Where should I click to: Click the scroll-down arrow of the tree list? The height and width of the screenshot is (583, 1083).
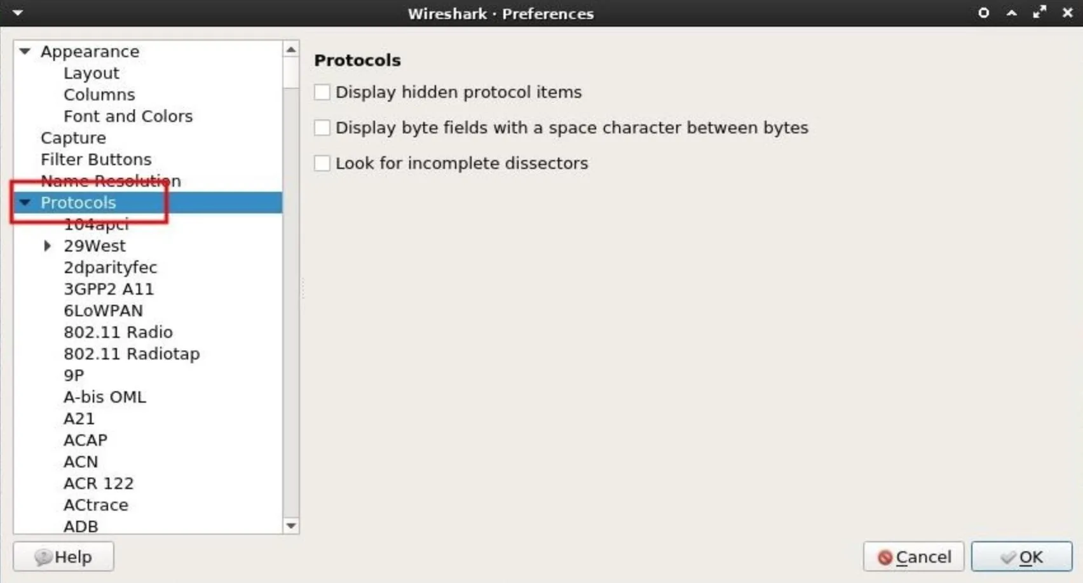pyautogui.click(x=291, y=525)
